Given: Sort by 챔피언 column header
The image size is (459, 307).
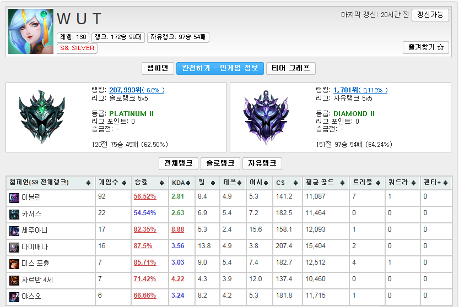Looking at the screenshot, I should 50,183.
